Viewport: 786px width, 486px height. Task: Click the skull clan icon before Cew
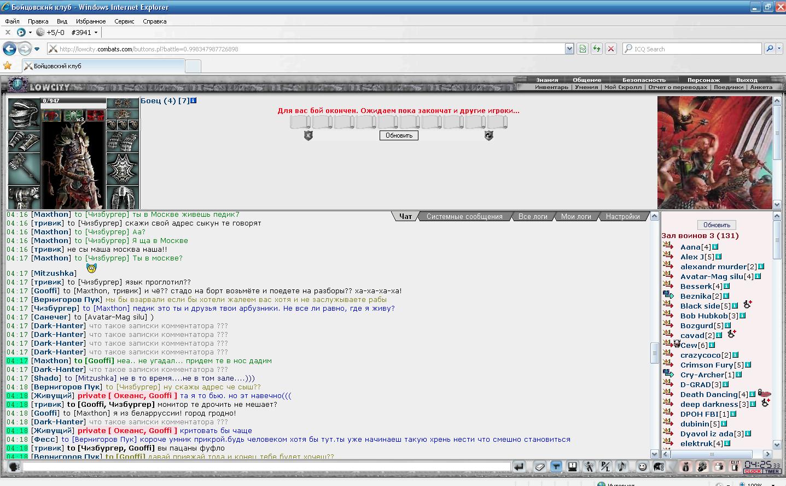pyautogui.click(x=677, y=345)
